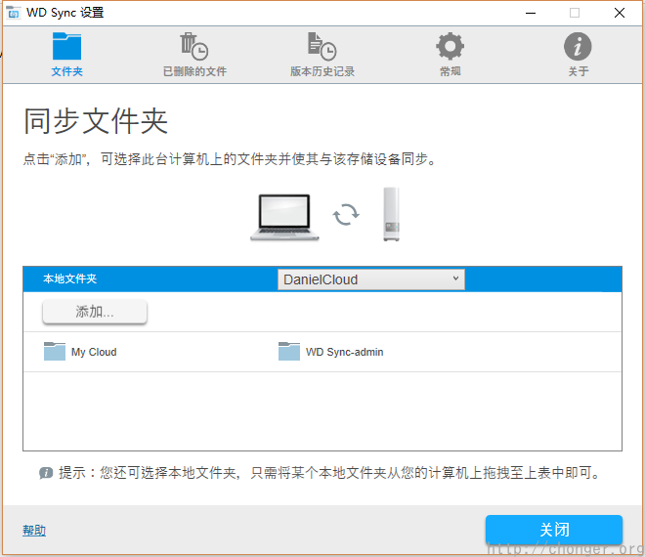Click the 关于 tab label

(x=579, y=71)
